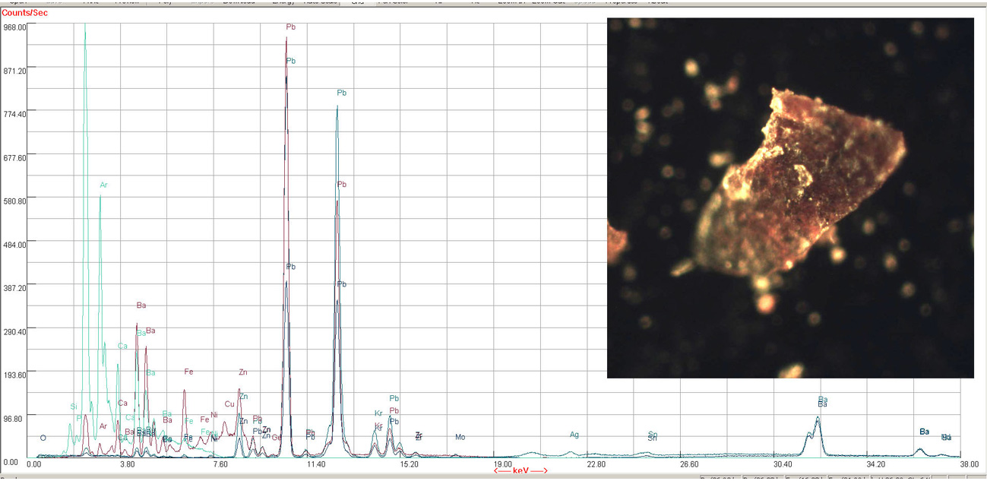Click the microscope image of the particle
987x481 pixels.
(790, 198)
